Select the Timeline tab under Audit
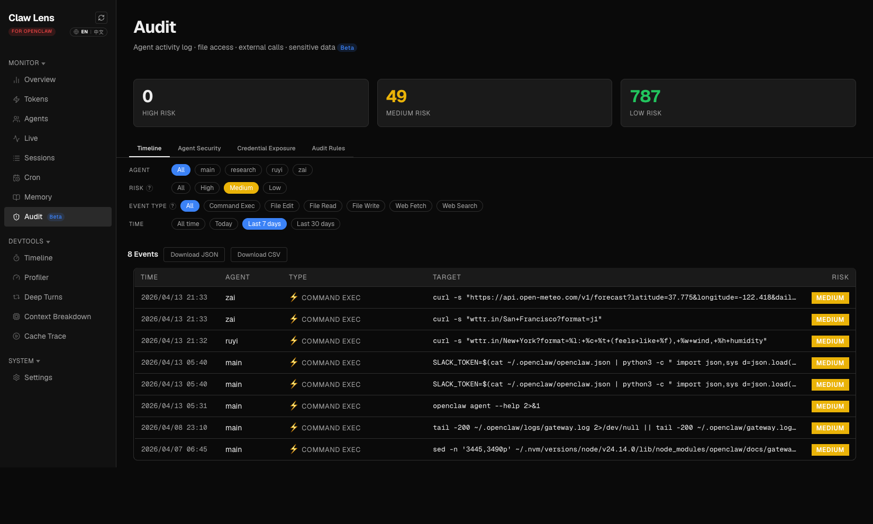 149,148
